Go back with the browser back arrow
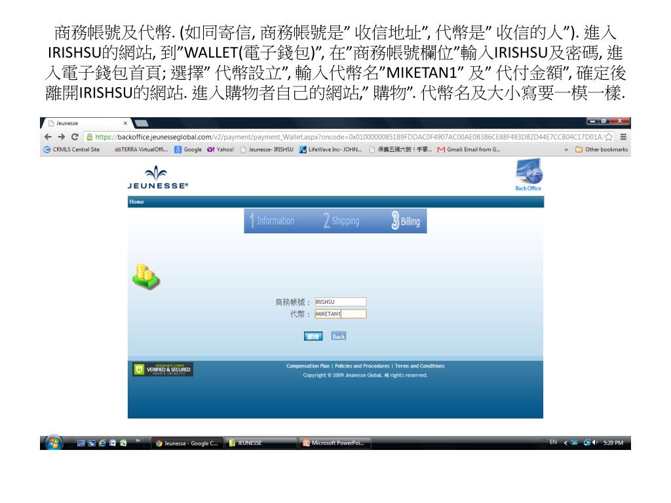Screen dimensions: 671x503 (x=48, y=137)
